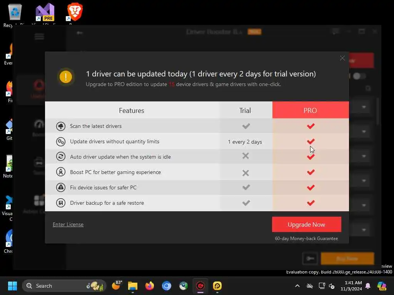Click the Upgrade Now button
This screenshot has height=295, width=394.
(x=307, y=224)
